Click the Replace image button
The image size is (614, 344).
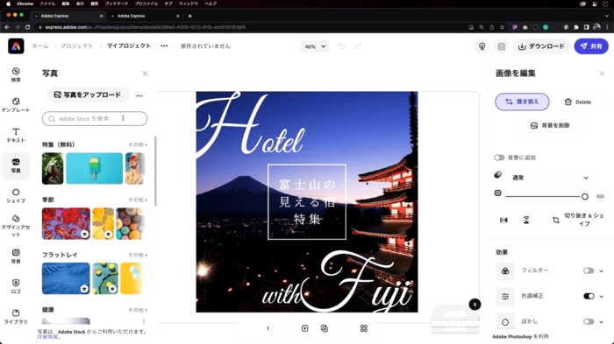[522, 102]
